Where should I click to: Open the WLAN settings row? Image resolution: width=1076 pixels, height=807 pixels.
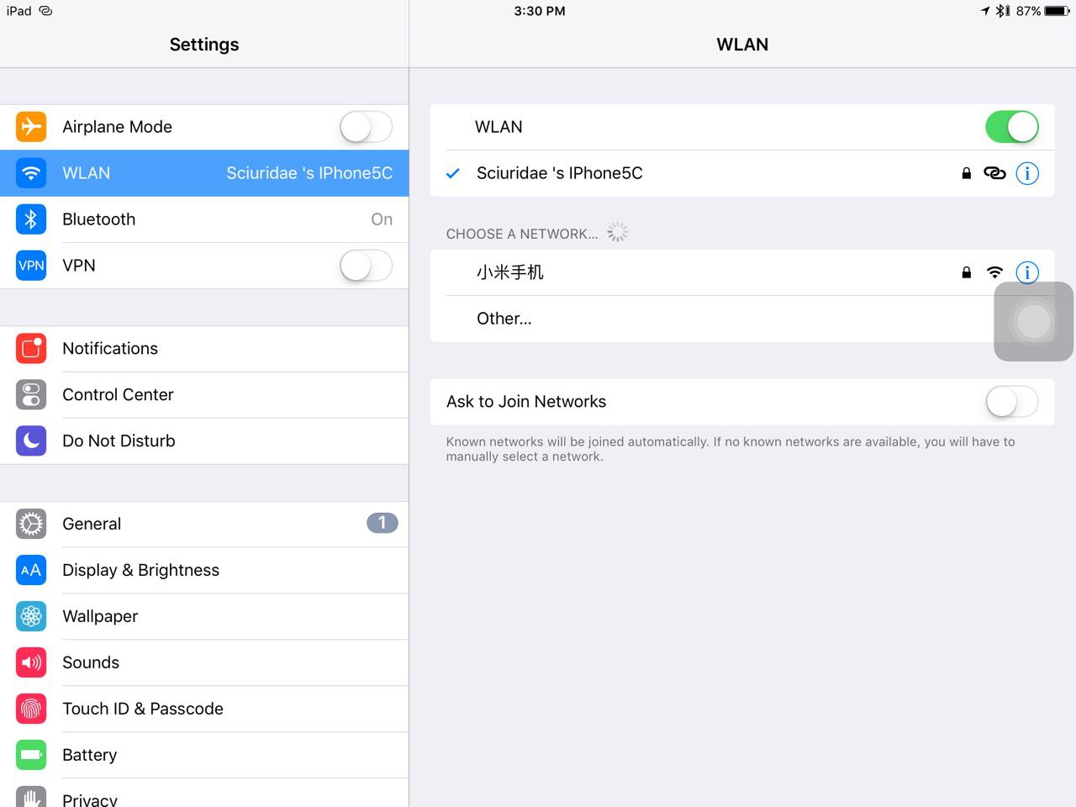coord(204,173)
